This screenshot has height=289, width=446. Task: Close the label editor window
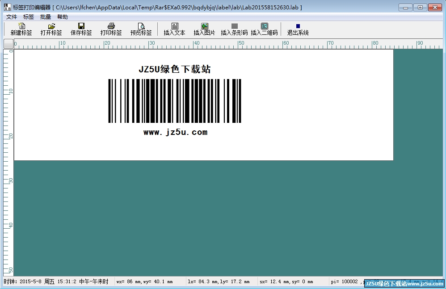(x=435, y=8)
